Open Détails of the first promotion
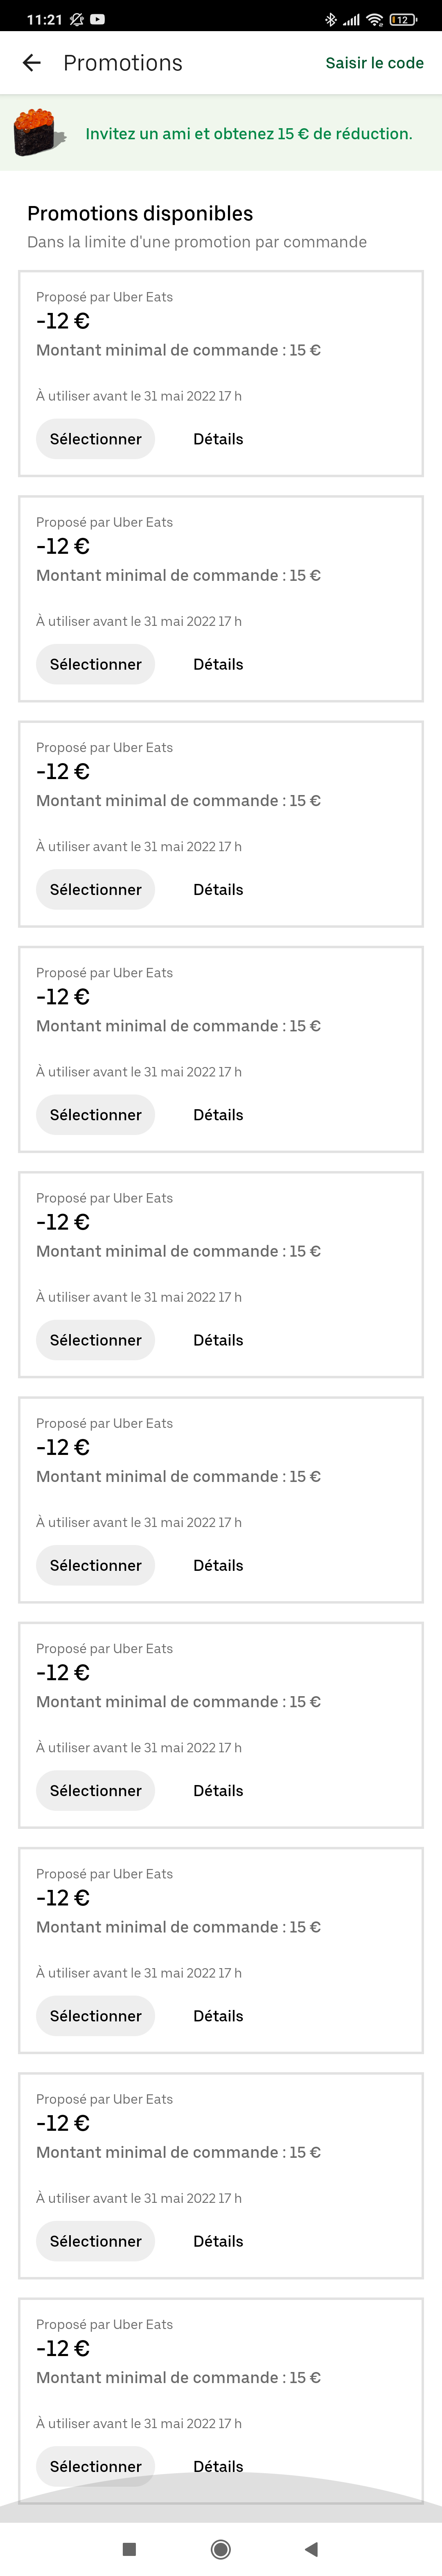Viewport: 442px width, 2576px height. coord(218,439)
